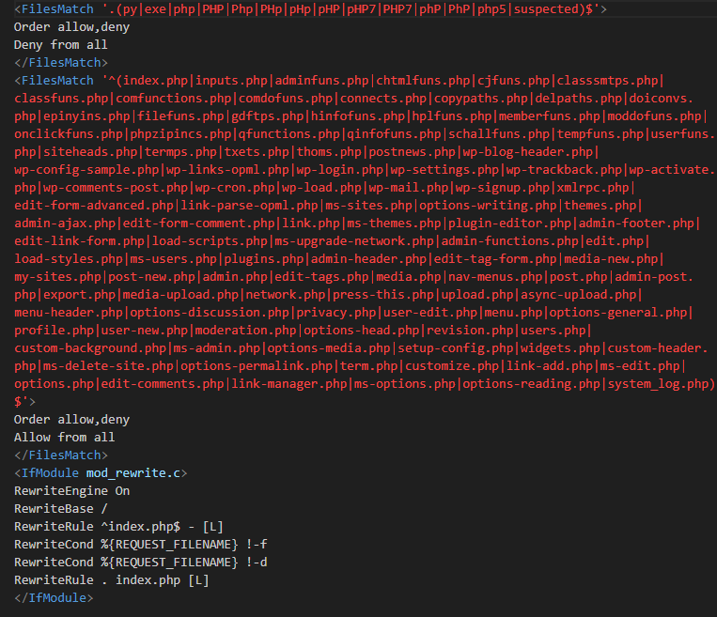This screenshot has width=717, height=617.
Task: Click 'system_log.php' at the pattern end
Action: click(658, 384)
